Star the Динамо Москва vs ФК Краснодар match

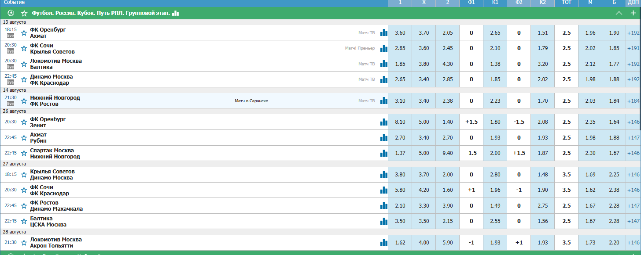pyautogui.click(x=24, y=79)
